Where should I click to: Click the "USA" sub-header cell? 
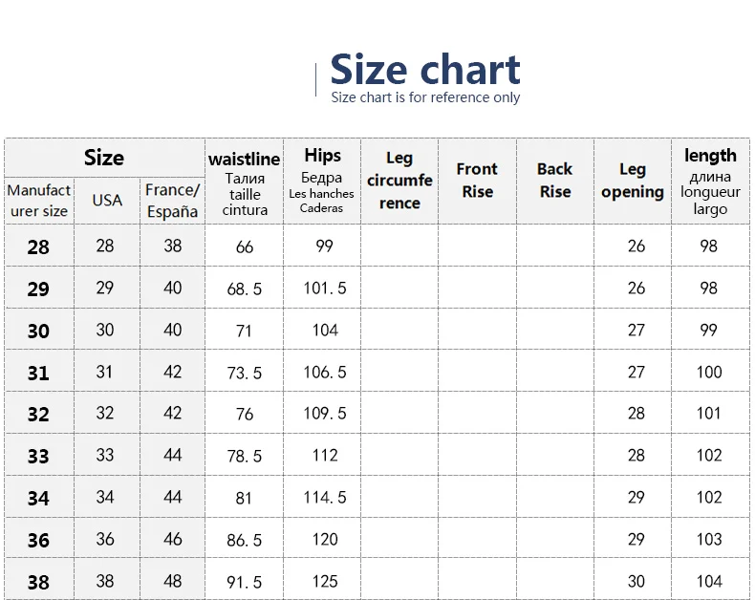point(107,201)
